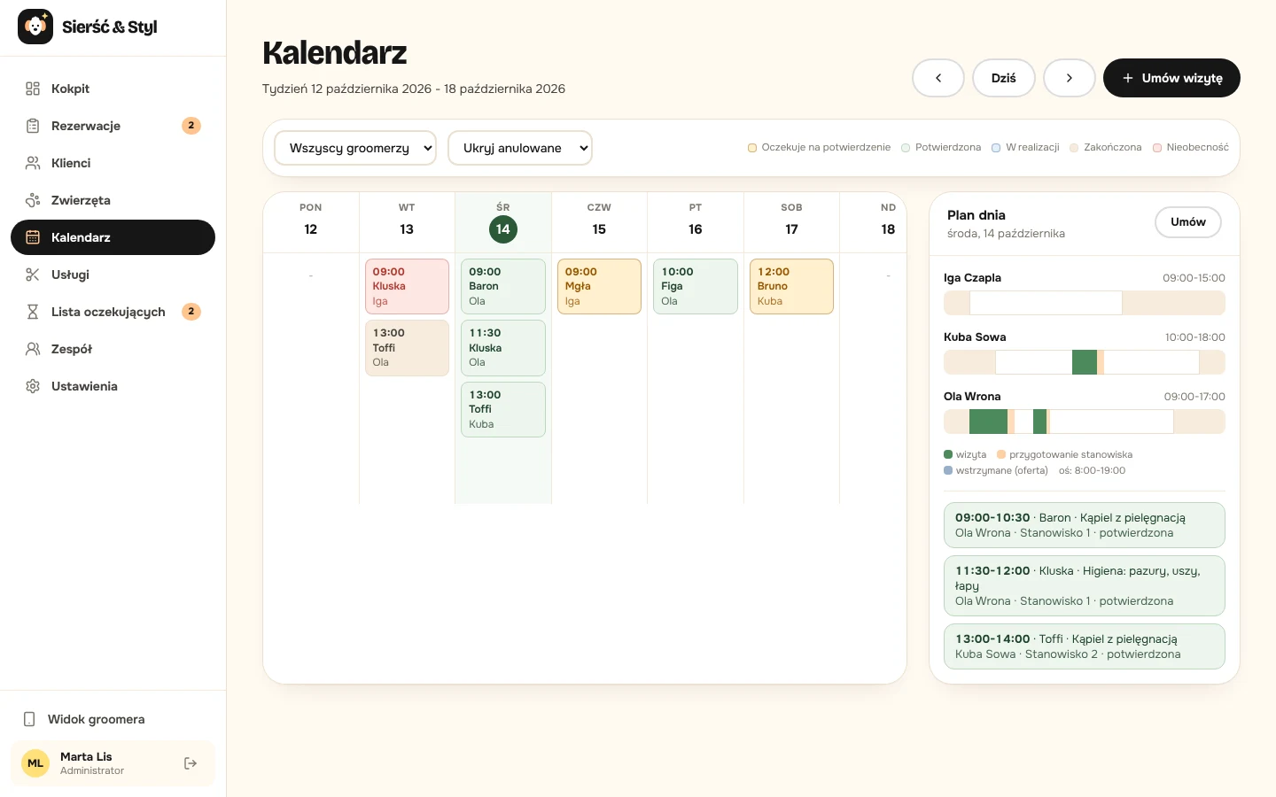Open the Kokpit menu item
Viewport: 1276px width, 797px height.
[113, 89]
